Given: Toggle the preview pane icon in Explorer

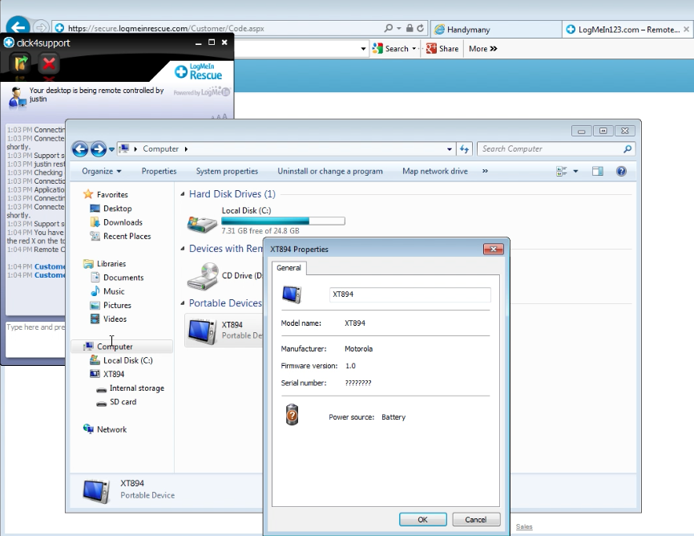Looking at the screenshot, I should coord(597,171).
